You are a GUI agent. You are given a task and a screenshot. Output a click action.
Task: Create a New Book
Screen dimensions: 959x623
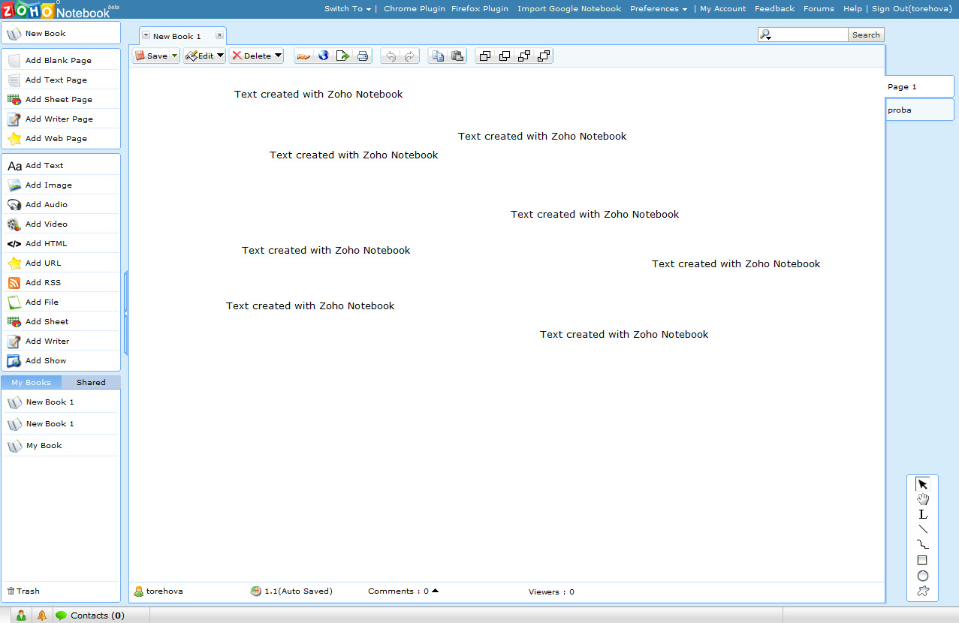[61, 33]
